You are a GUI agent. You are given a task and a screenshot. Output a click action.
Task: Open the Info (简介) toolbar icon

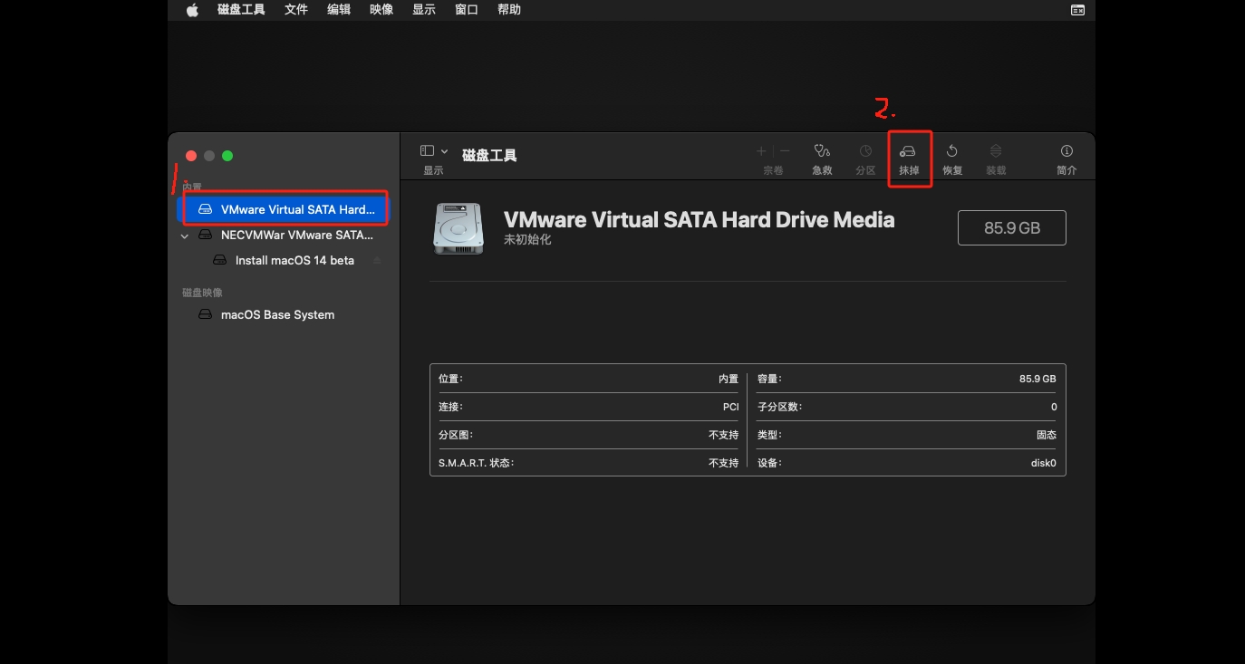pyautogui.click(x=1066, y=151)
